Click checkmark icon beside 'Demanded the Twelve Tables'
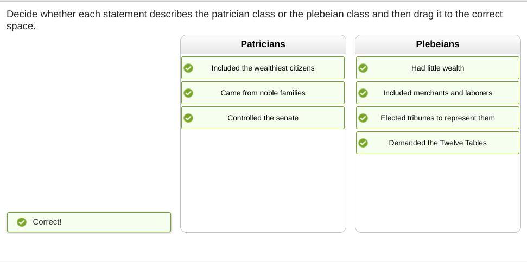Screen dimensions: 527x262 point(363,143)
